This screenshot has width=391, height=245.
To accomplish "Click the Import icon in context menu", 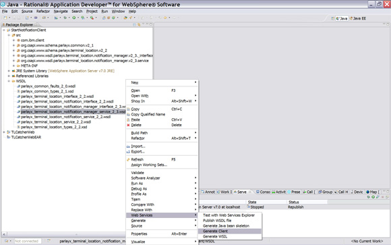I will (128, 146).
